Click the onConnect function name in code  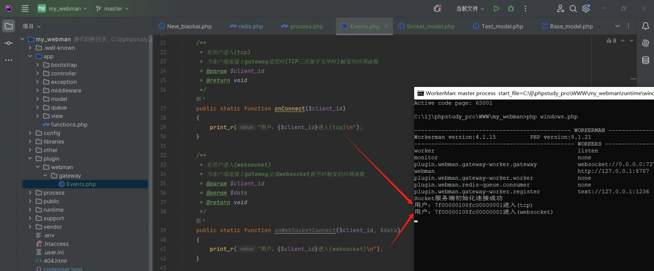point(290,108)
